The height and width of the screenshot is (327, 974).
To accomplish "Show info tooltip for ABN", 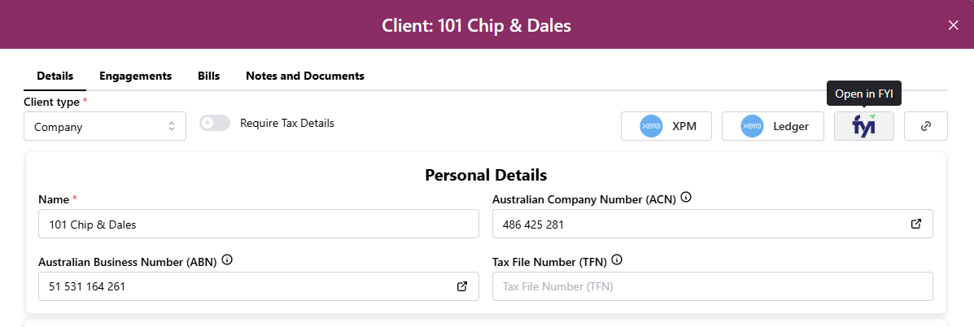I will (227, 260).
